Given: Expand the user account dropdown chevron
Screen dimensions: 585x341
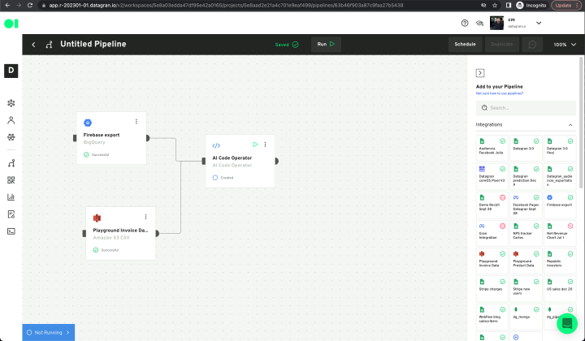Looking at the screenshot, I should pyautogui.click(x=539, y=24).
